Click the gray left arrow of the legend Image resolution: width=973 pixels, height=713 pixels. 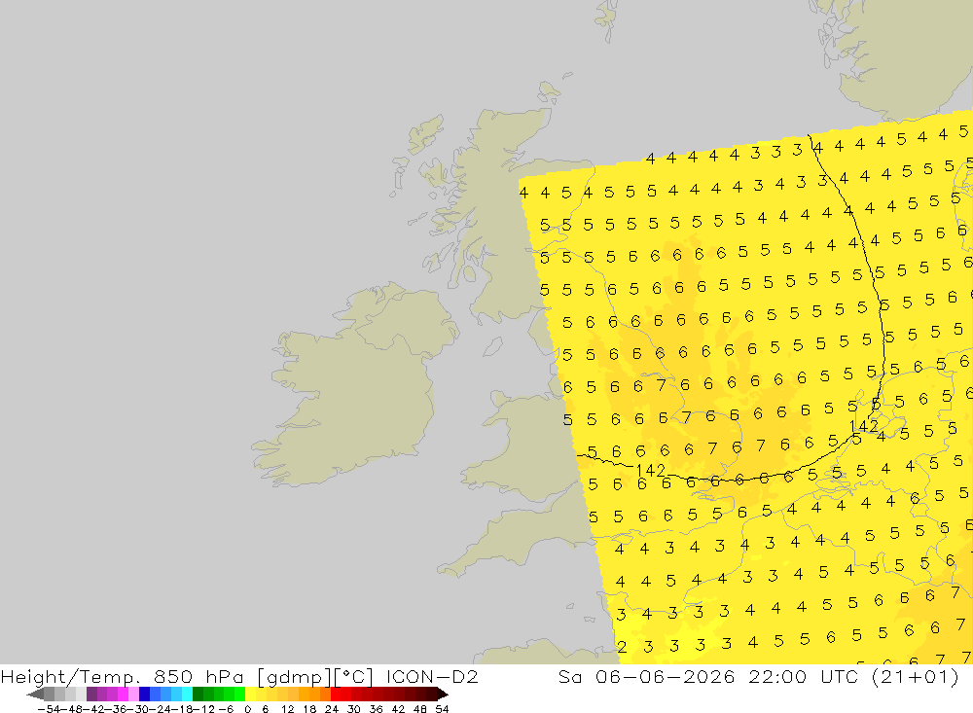(x=35, y=695)
